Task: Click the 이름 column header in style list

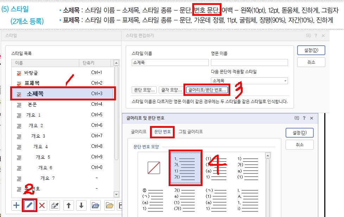Action: coord(45,63)
